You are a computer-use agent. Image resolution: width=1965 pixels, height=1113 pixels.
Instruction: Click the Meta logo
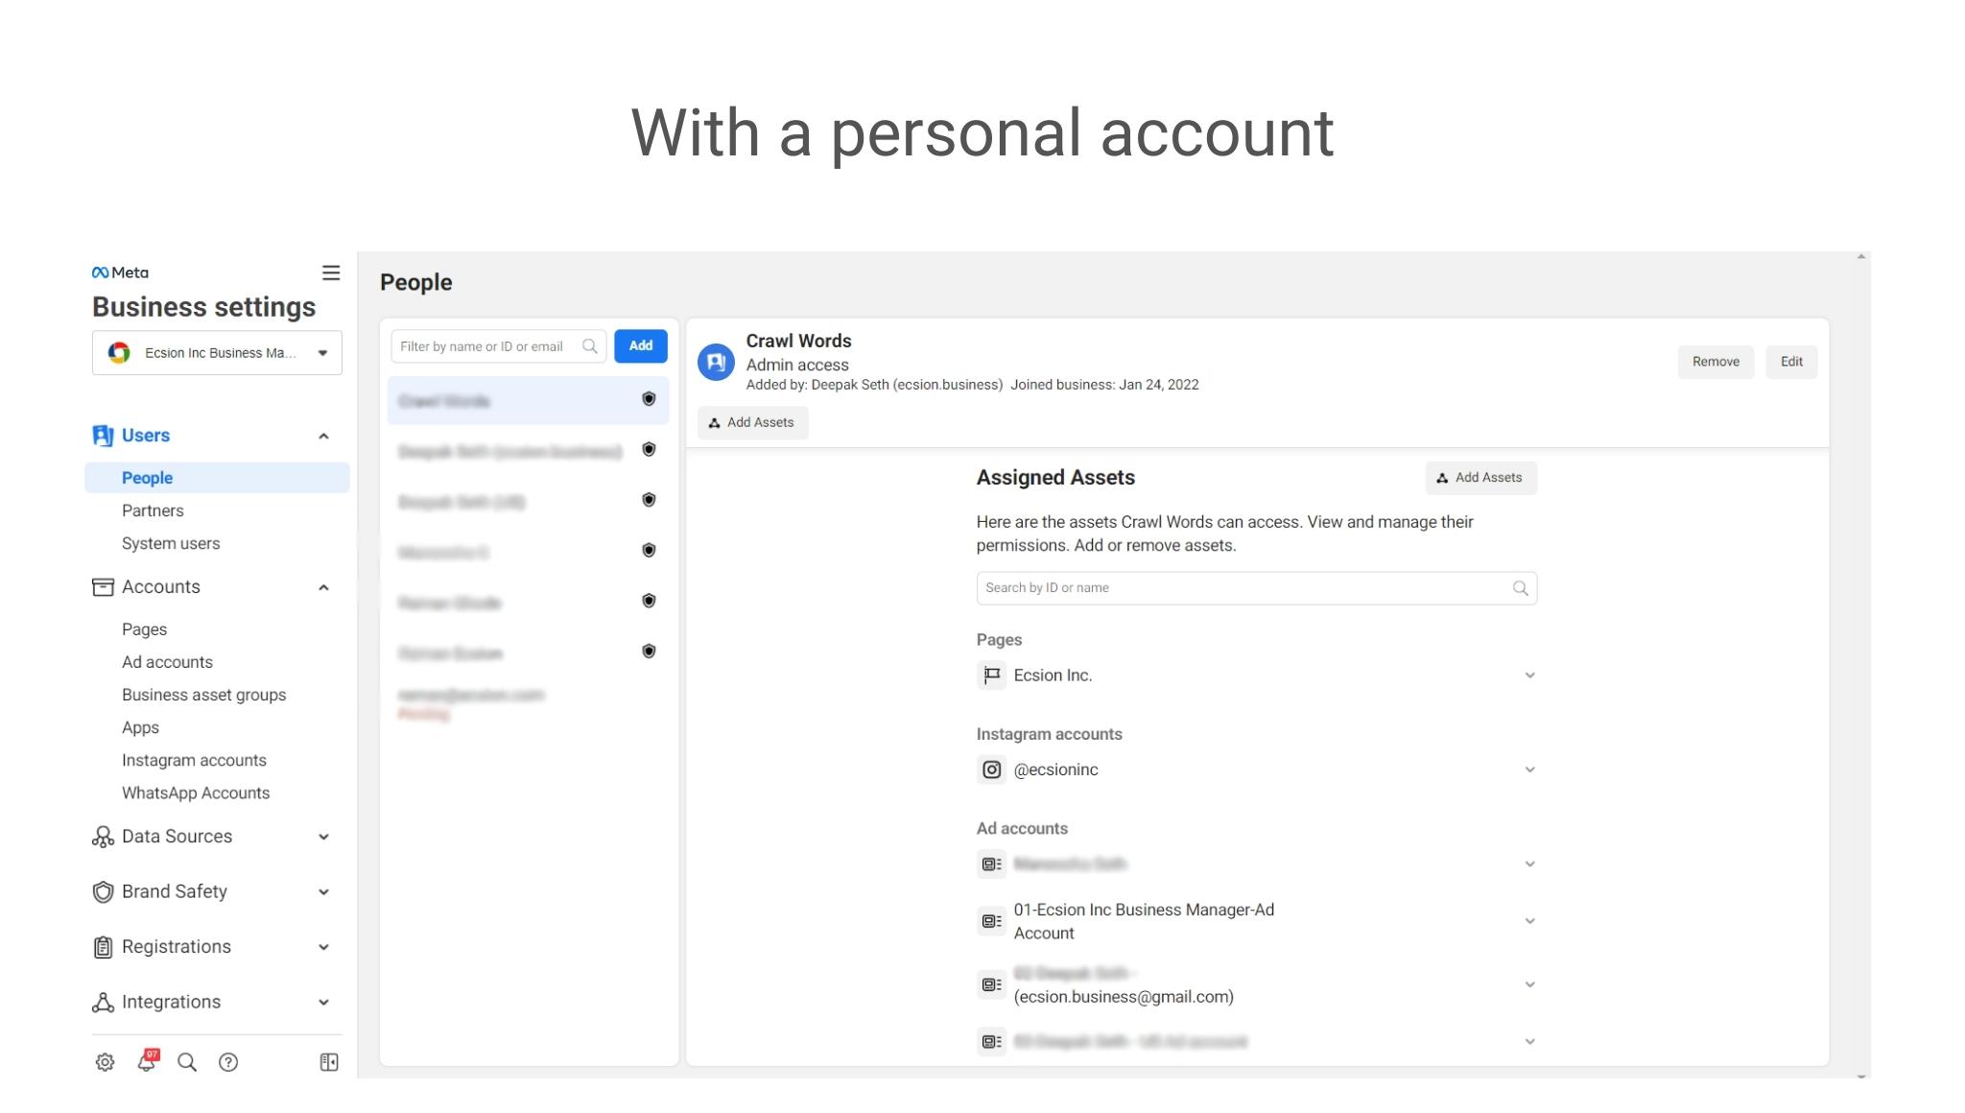120,272
